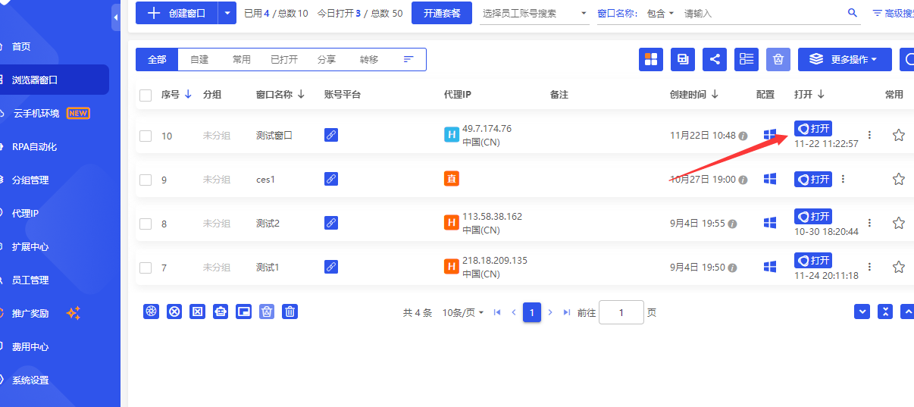Check the checkbox for row 10

click(x=146, y=136)
